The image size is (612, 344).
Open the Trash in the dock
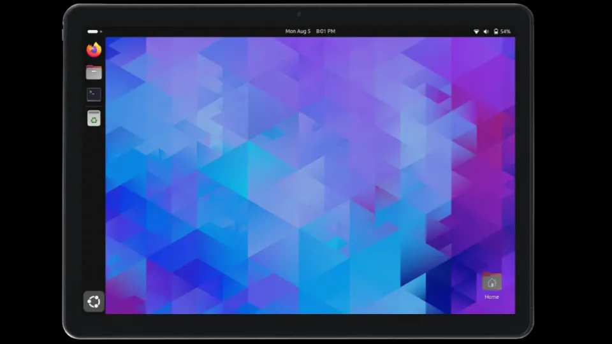(94, 118)
